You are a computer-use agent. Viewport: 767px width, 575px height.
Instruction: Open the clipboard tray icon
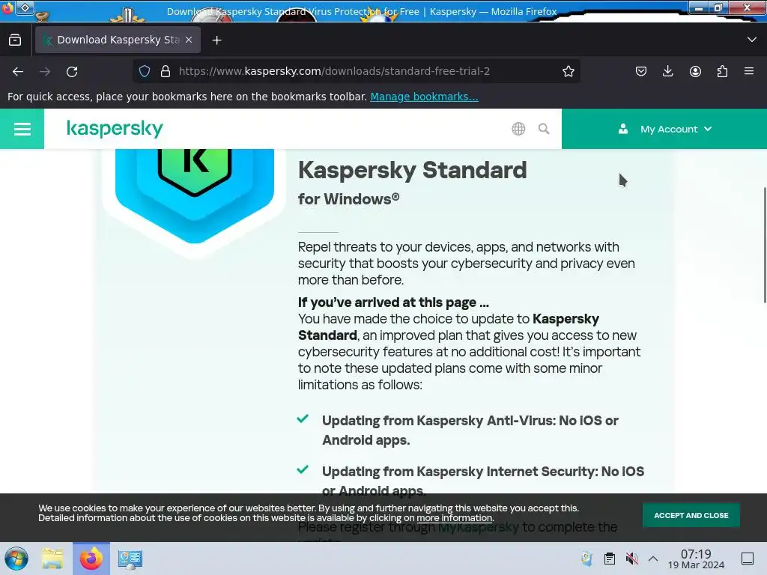point(610,559)
